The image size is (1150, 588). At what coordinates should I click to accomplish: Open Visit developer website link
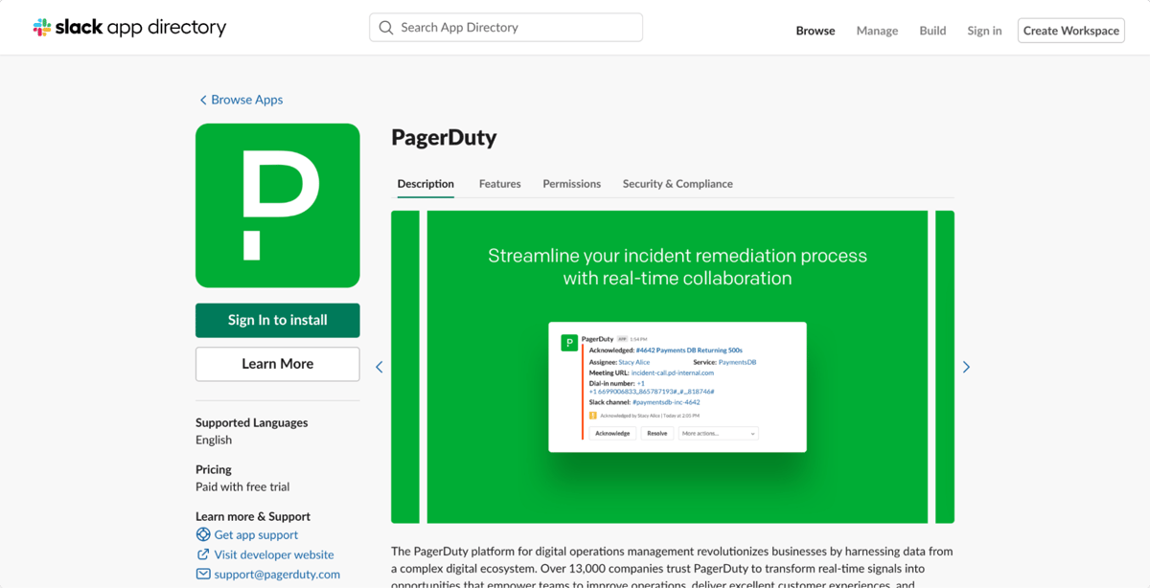coord(274,554)
